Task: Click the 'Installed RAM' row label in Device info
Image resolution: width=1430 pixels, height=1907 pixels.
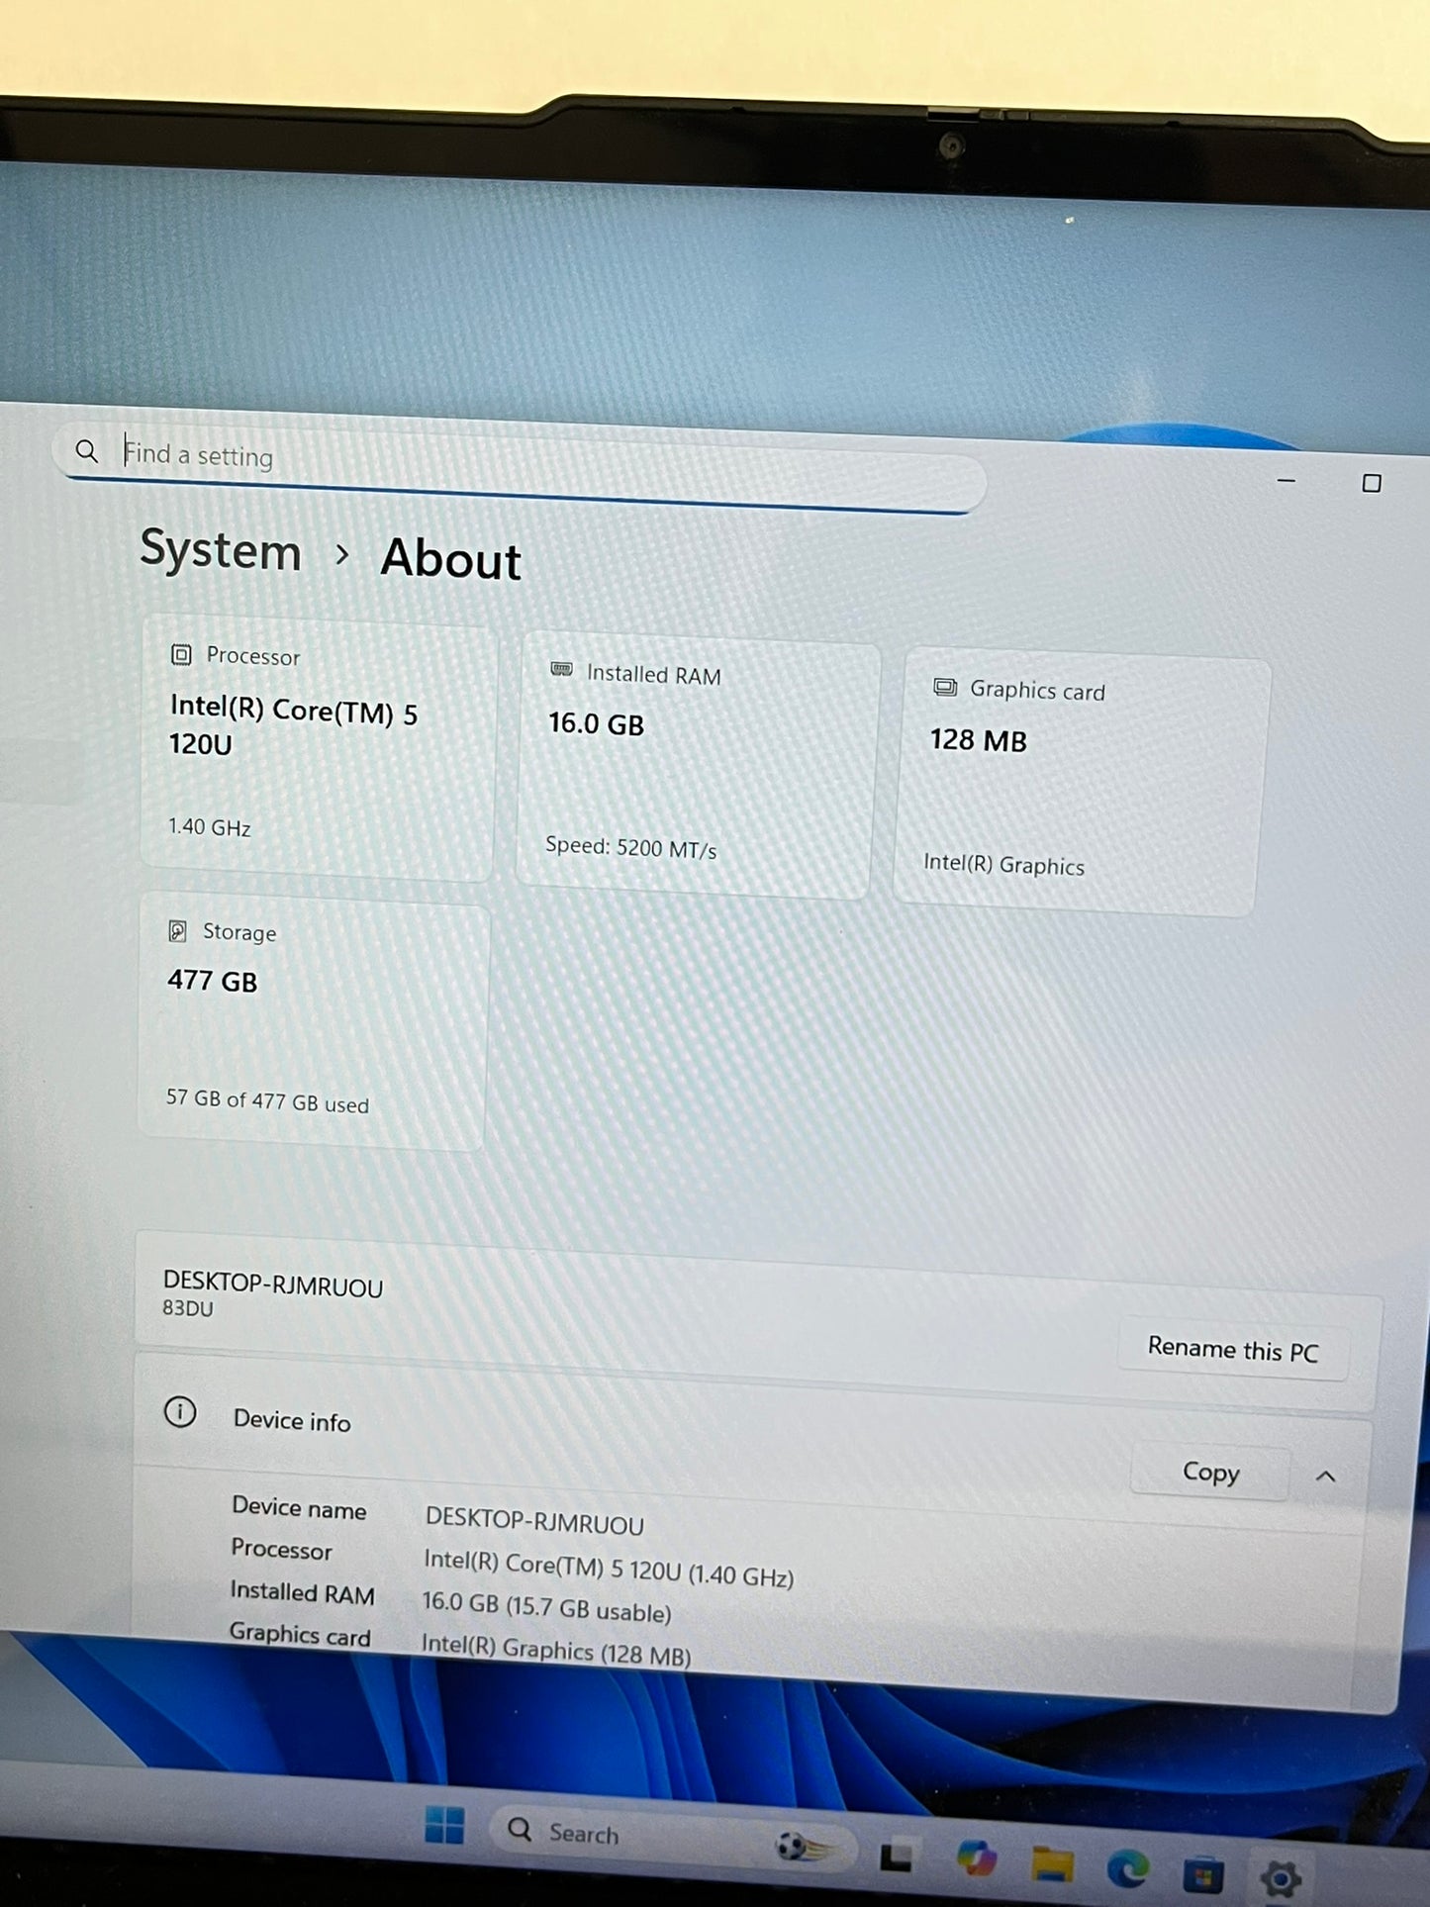Action: [303, 1592]
